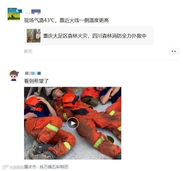183x171 pixels.
Task: Tap the blurred username above 看到希望了 post
Action: click(33, 73)
